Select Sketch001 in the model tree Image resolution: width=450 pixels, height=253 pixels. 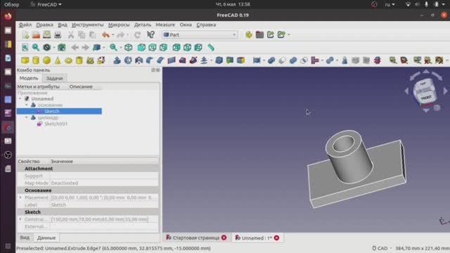(x=56, y=124)
